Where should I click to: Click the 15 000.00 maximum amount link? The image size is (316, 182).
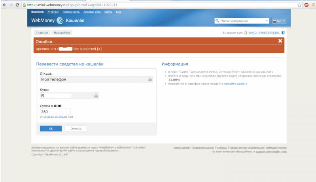(x=61, y=116)
